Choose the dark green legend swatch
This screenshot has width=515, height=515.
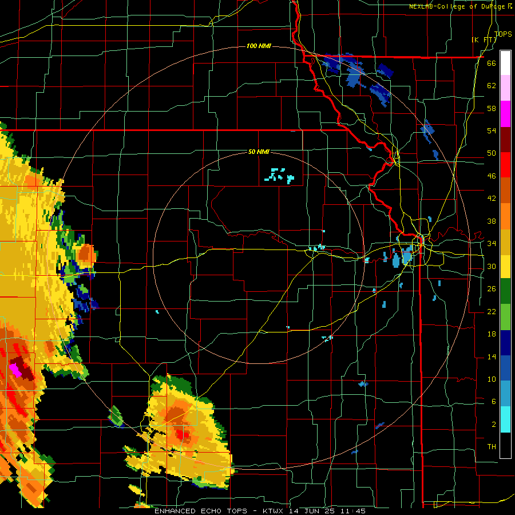[x=505, y=291]
